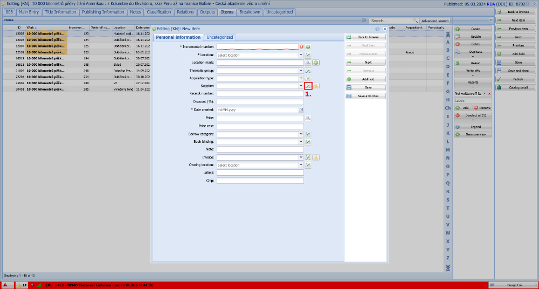Click the Item overview button
The height and width of the screenshot is (289, 539).
(473, 134)
